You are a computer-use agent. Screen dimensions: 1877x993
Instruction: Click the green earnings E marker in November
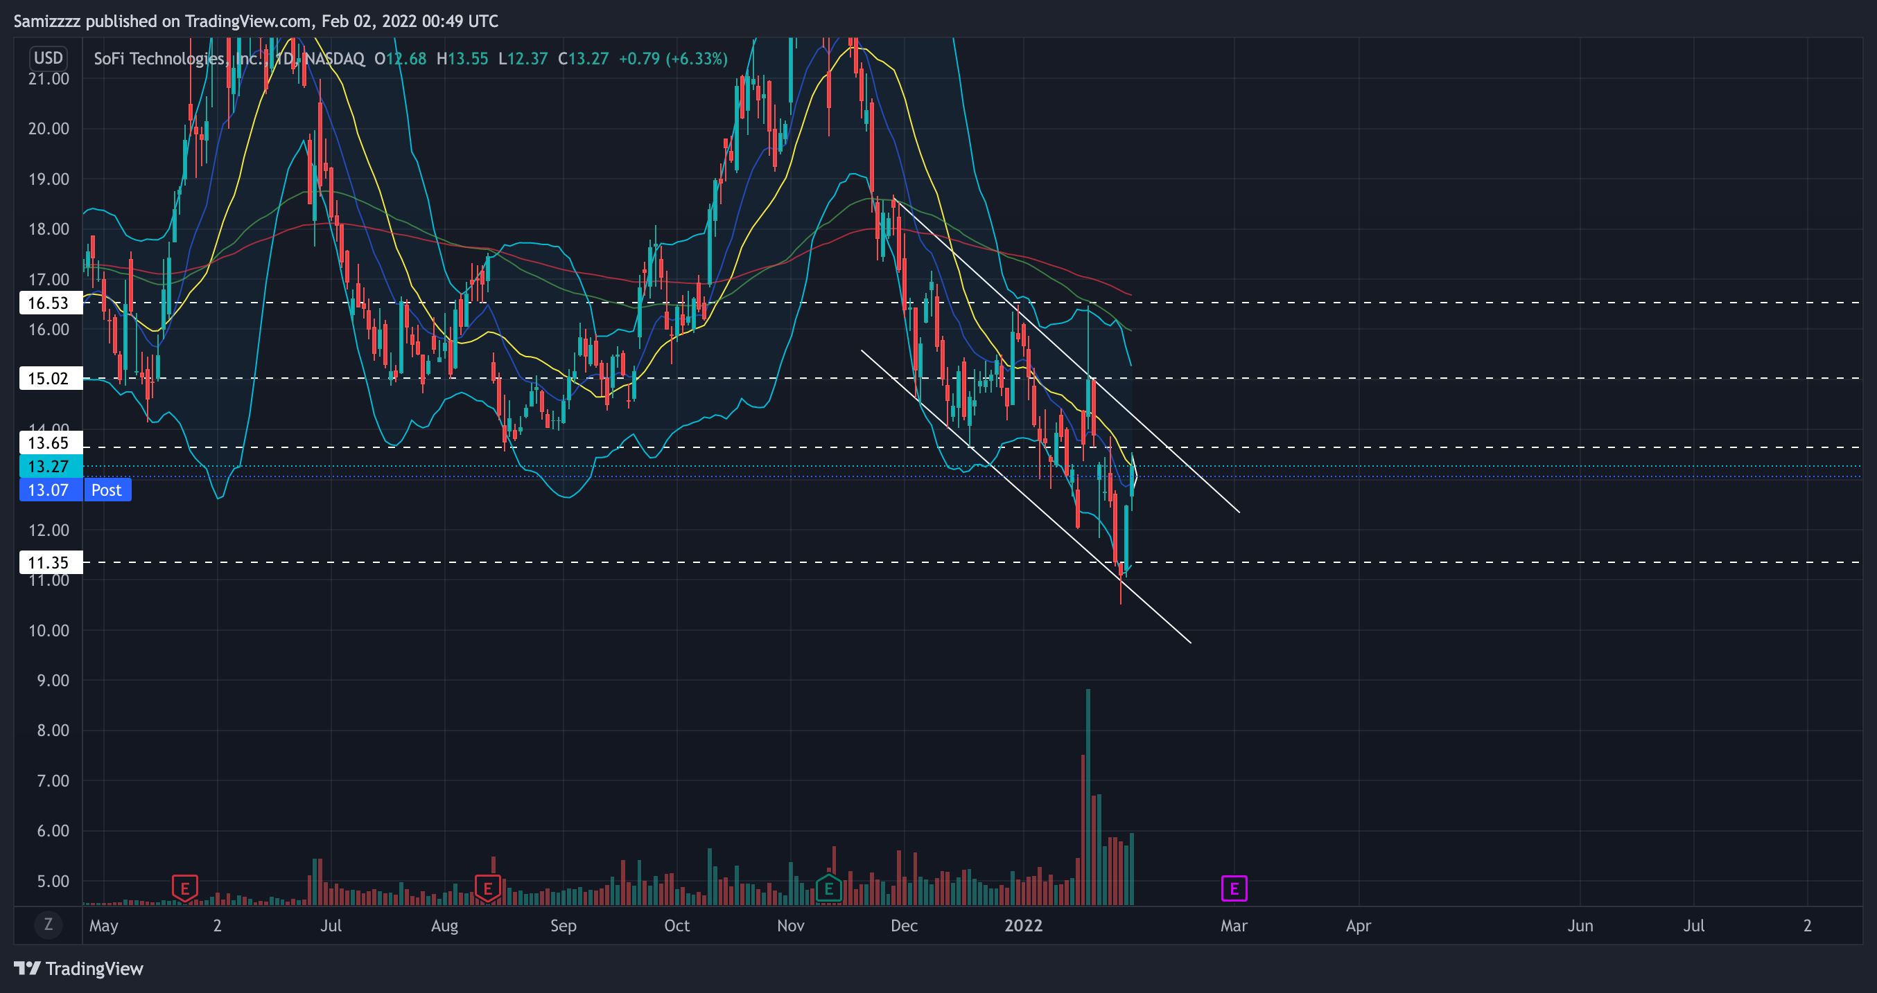[828, 888]
